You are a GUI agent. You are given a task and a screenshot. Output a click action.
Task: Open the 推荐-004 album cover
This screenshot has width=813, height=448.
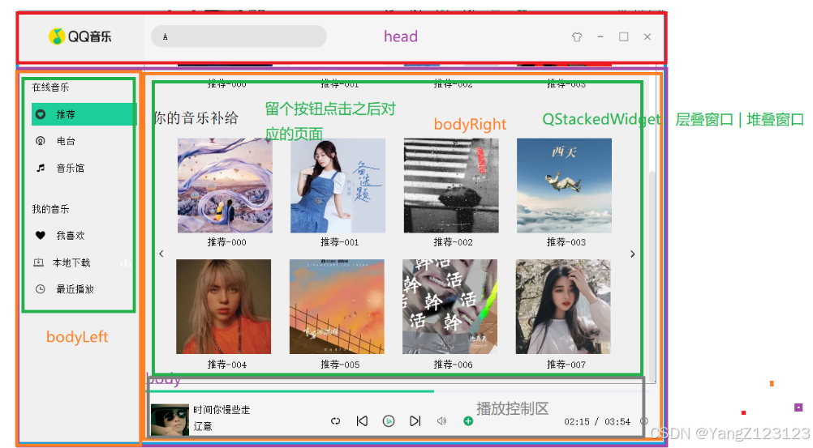pos(223,306)
